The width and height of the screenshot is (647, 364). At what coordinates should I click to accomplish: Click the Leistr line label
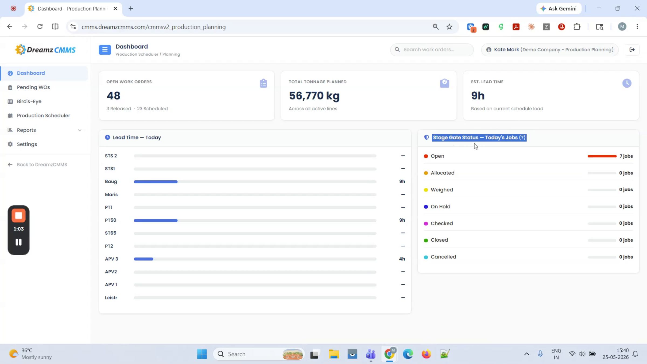[x=111, y=298]
